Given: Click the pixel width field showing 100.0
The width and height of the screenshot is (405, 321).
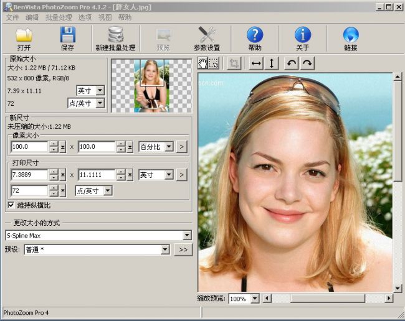Looking at the screenshot, I should click(29, 147).
